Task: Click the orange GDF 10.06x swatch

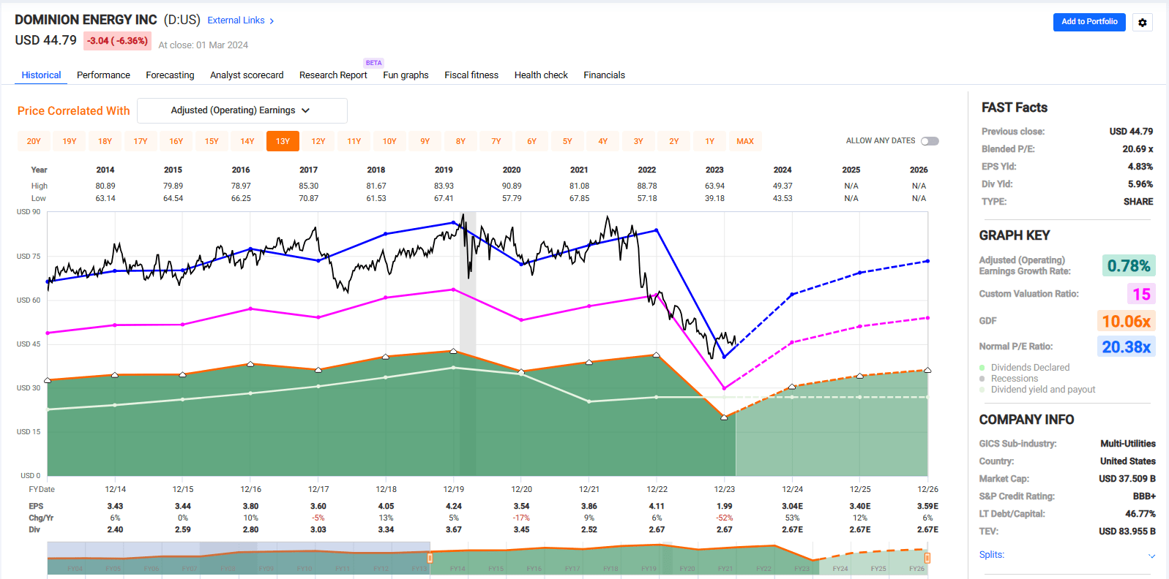Action: point(1126,321)
